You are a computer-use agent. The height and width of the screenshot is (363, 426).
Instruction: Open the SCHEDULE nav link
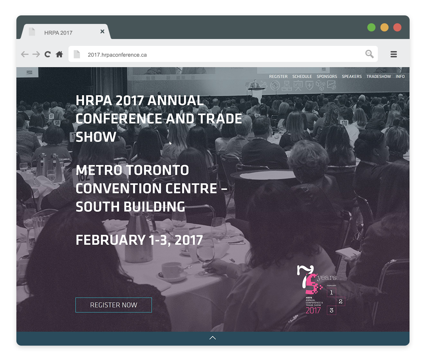(x=302, y=76)
